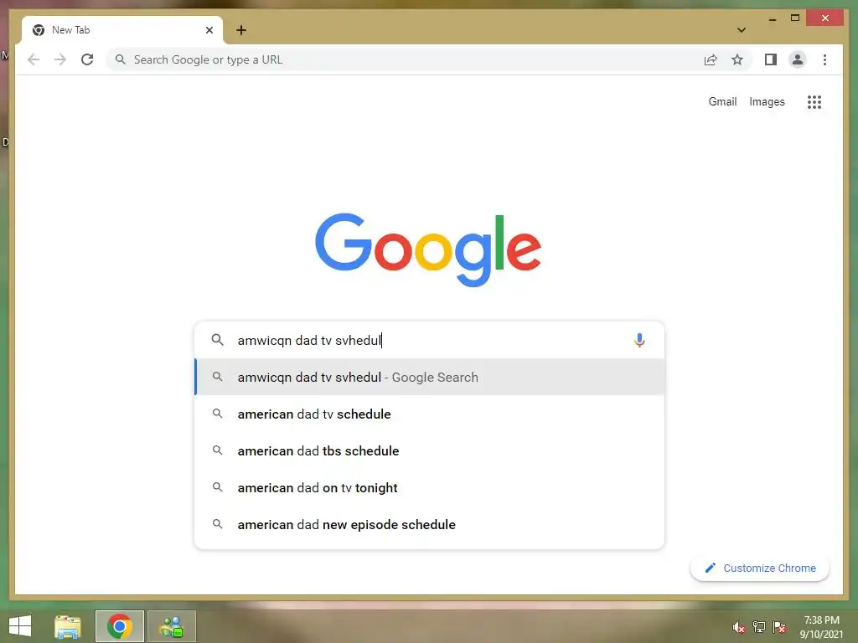Screen dimensions: 858x643
Task: Click the browser back arrow
Action: point(34,59)
